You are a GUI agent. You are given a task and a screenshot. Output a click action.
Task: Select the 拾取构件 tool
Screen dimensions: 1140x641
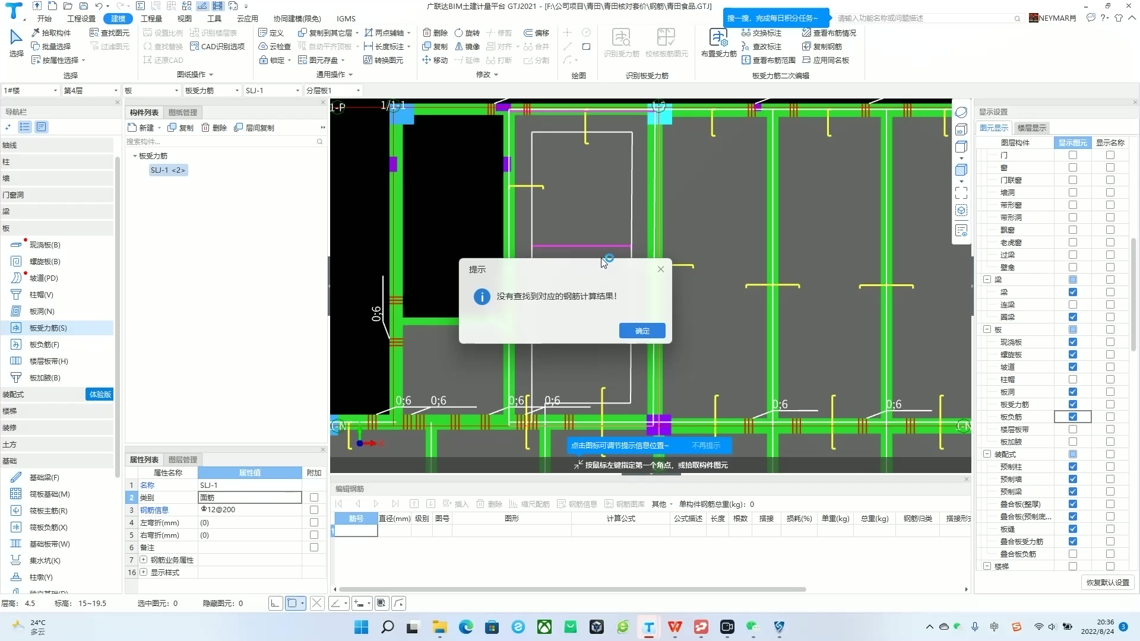point(51,33)
